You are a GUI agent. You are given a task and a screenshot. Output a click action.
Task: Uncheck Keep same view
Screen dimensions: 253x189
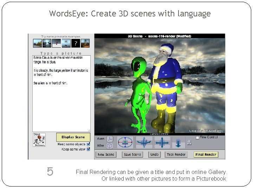coord(89,149)
